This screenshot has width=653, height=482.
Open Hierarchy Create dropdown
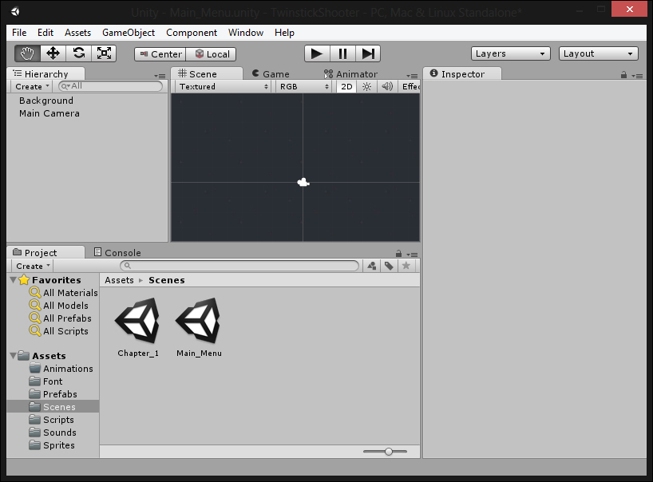coord(32,86)
